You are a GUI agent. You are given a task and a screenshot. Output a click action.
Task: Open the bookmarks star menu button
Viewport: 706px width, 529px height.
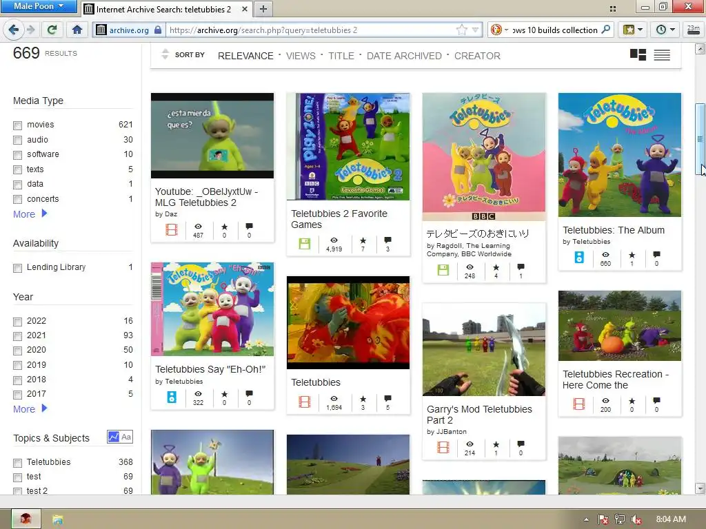633,30
